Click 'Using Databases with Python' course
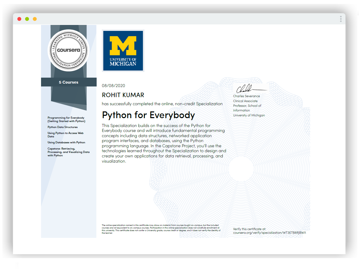Viewport: 359px width, 269px height. 67,143
